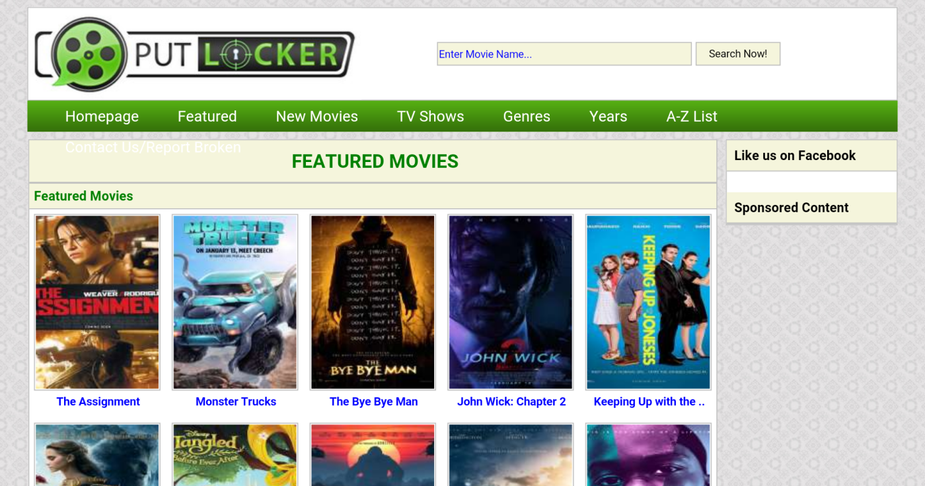The width and height of the screenshot is (925, 486).
Task: Open John Wick poster thumbnail
Action: pos(510,302)
